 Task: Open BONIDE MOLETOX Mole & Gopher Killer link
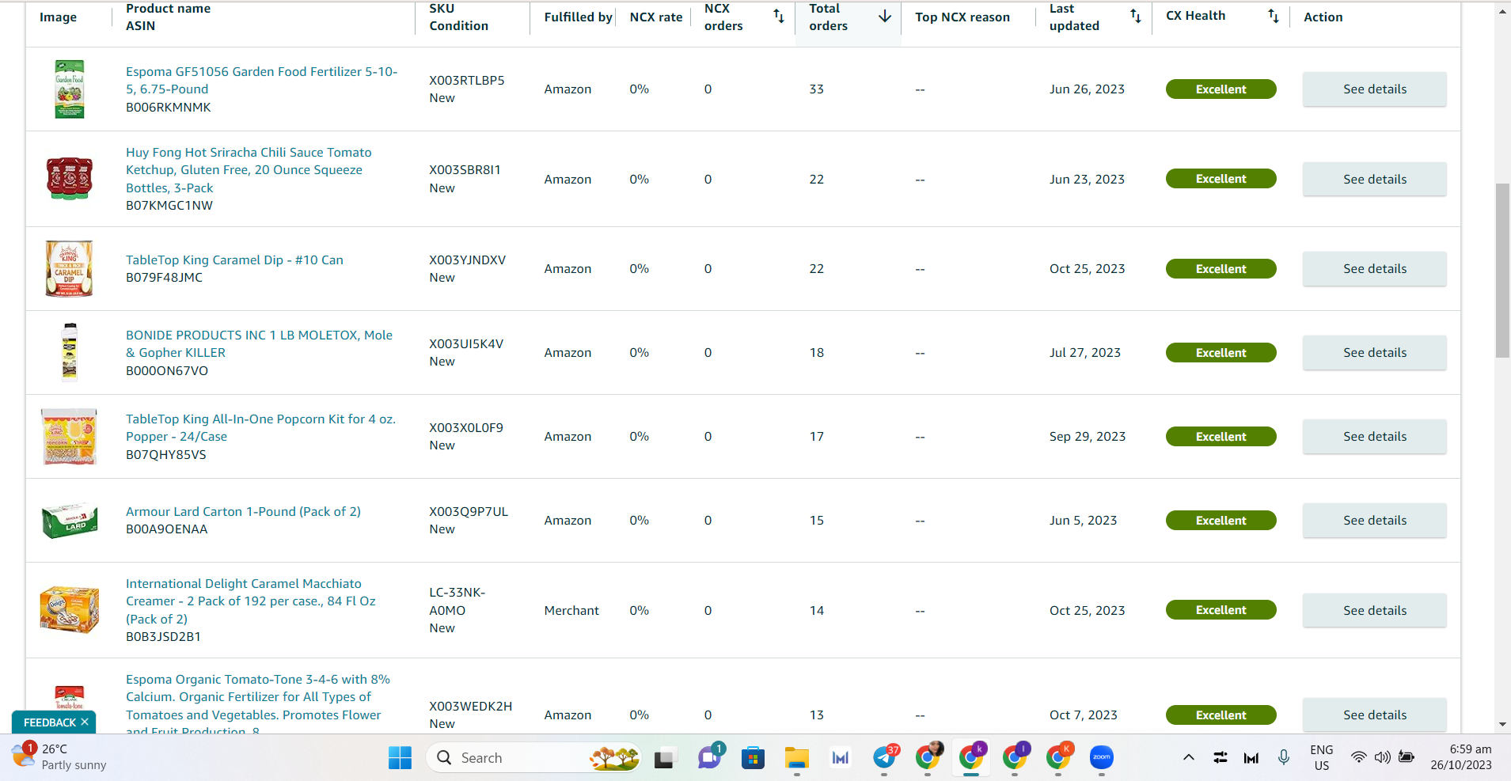(259, 343)
